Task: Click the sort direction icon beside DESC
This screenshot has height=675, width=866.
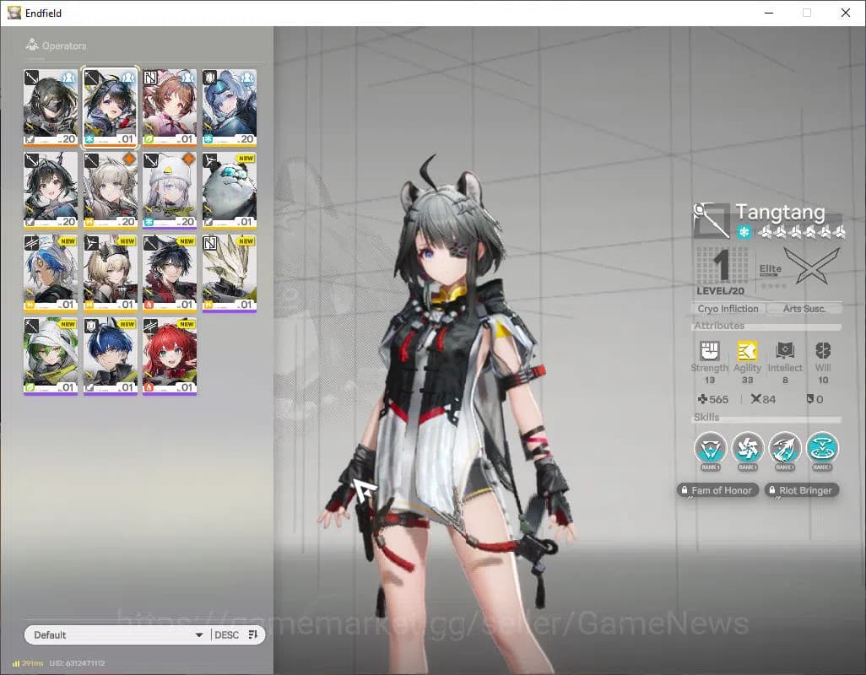Action: point(253,634)
